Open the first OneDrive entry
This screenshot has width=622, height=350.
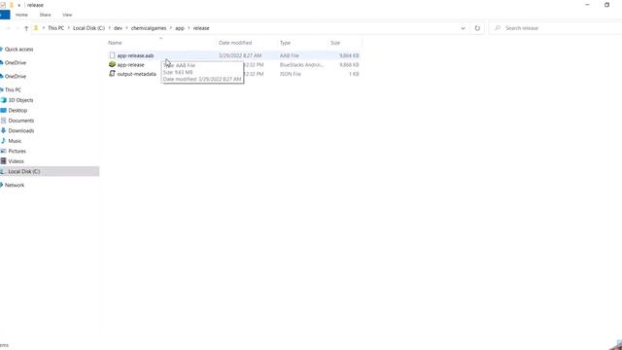(16, 62)
